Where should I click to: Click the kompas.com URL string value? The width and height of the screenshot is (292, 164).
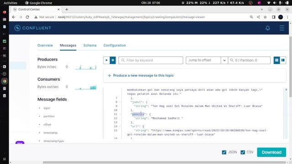point(198,133)
